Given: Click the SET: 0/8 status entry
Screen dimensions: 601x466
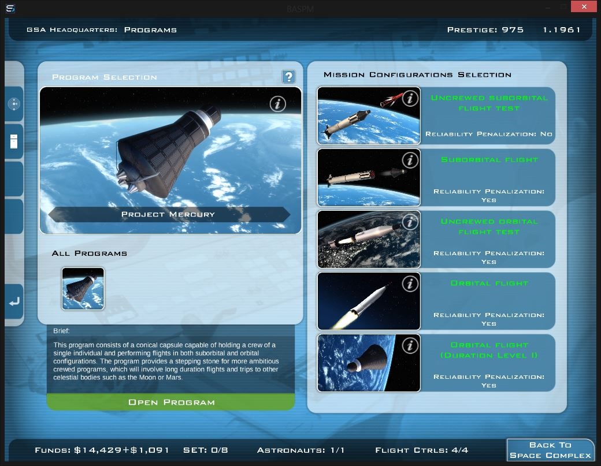Looking at the screenshot, I should coord(206,450).
